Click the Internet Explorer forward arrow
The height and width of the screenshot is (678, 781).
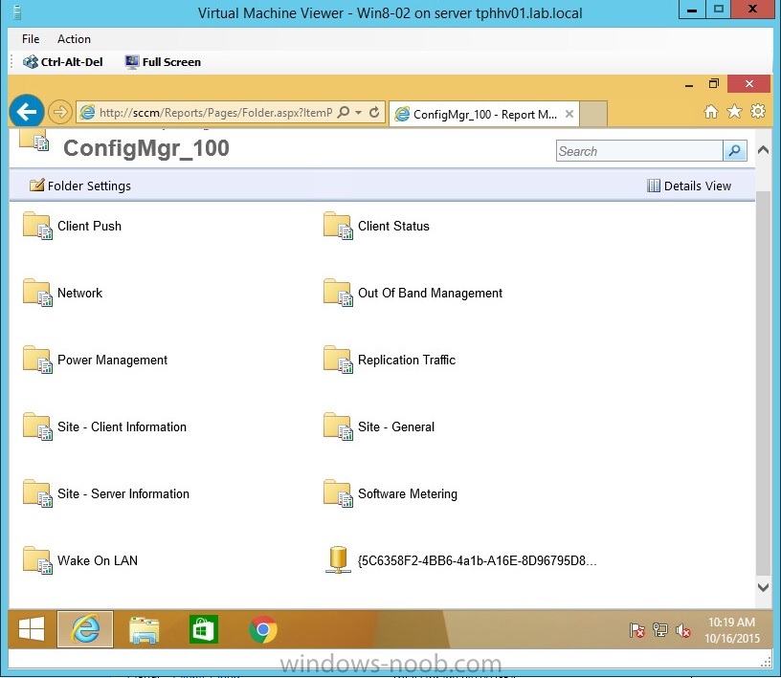coord(59,112)
